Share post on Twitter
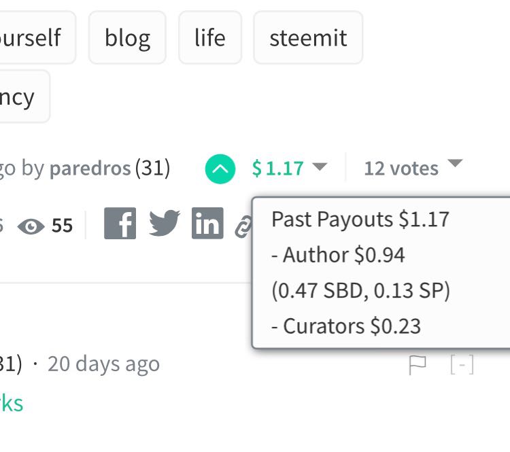The width and height of the screenshot is (510, 452). 164,224
